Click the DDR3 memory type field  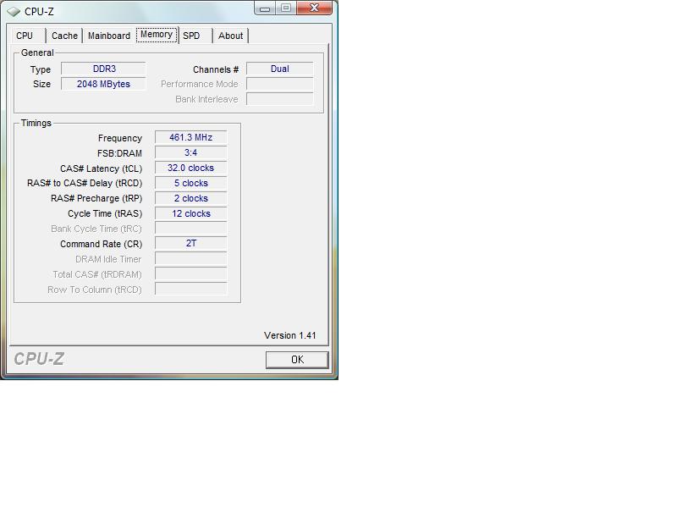[103, 69]
